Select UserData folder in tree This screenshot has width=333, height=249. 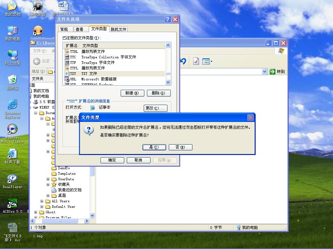click(x=63, y=179)
